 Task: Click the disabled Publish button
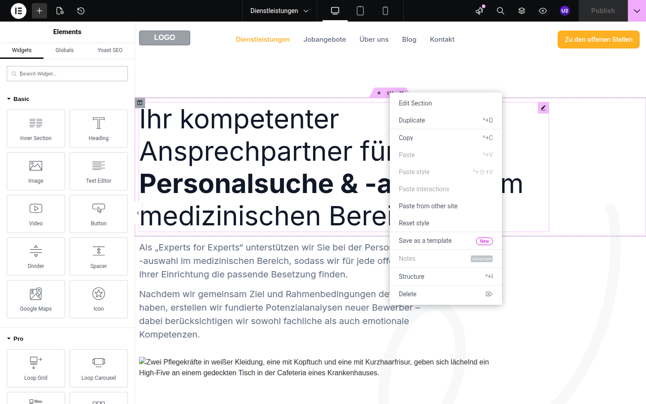click(603, 11)
